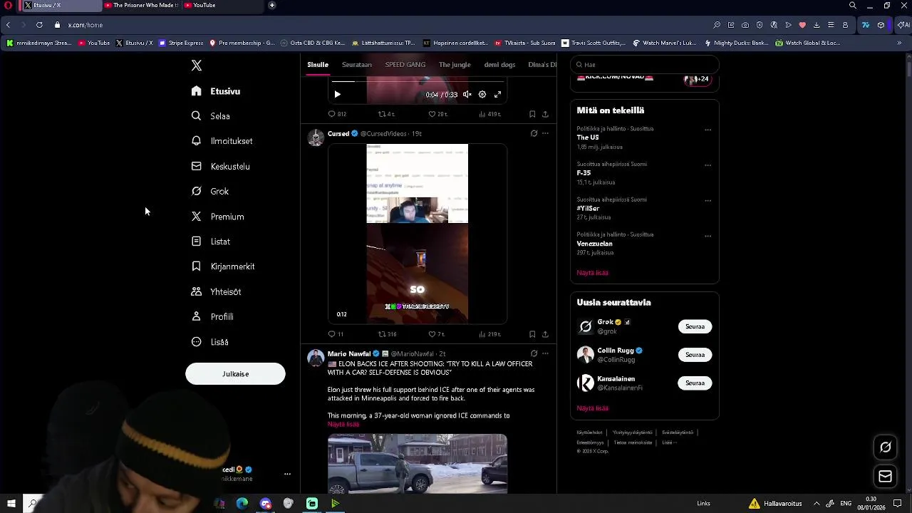Repost the post with 4 t. reposts
Image resolution: width=912 pixels, height=513 pixels.
pos(386,114)
